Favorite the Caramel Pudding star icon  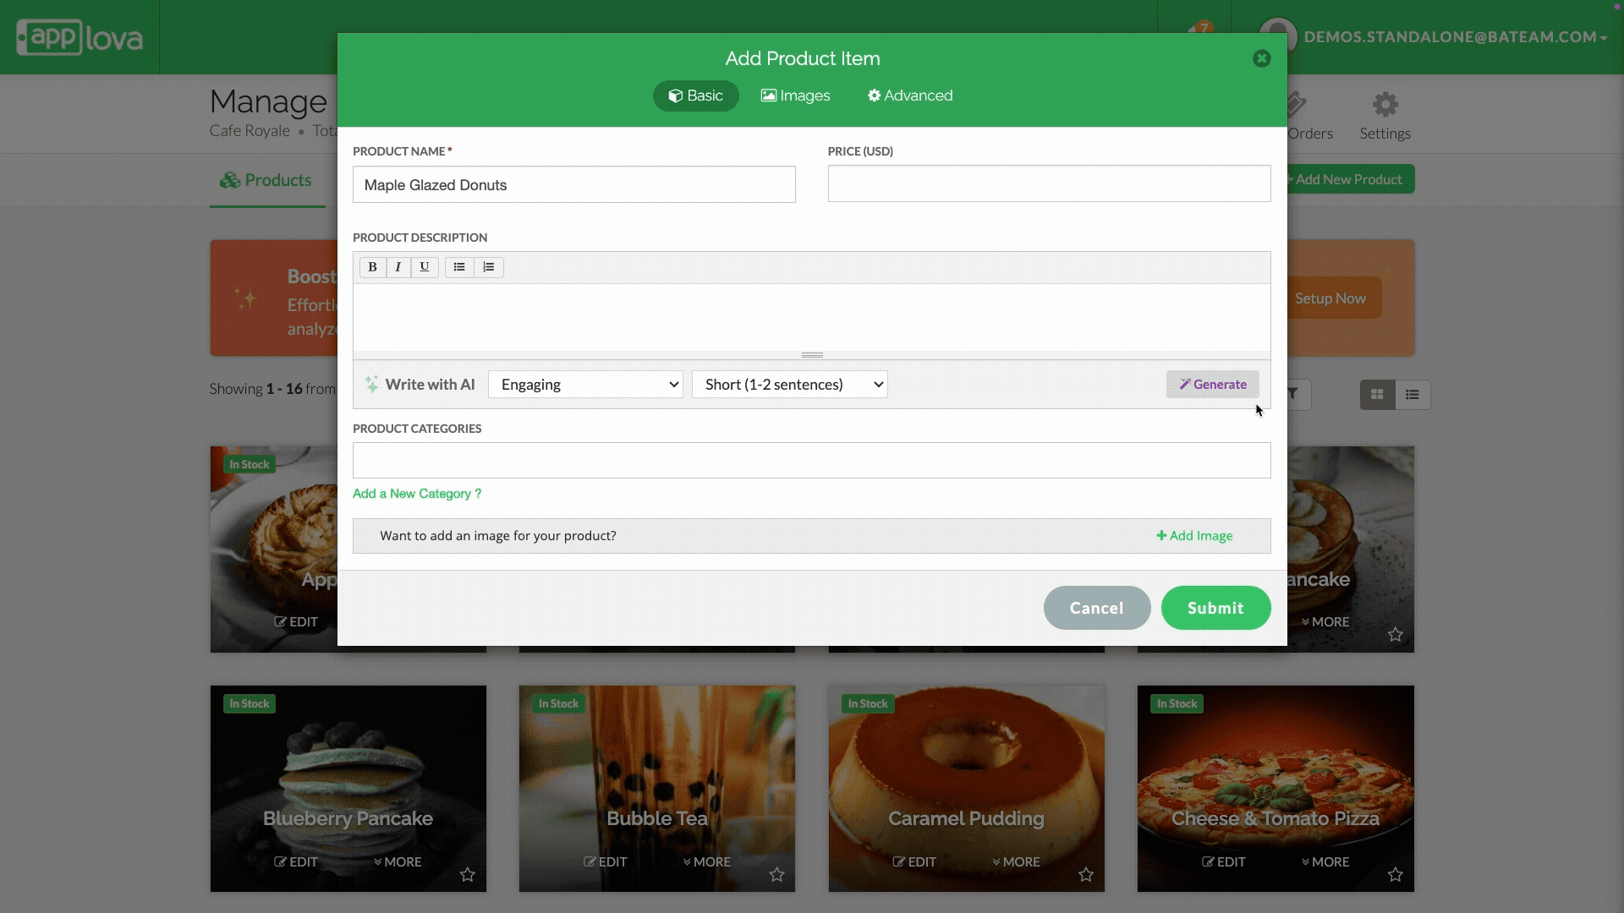click(1086, 874)
